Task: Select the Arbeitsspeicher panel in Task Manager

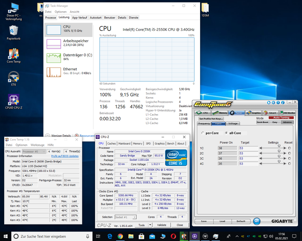Action: coord(68,44)
